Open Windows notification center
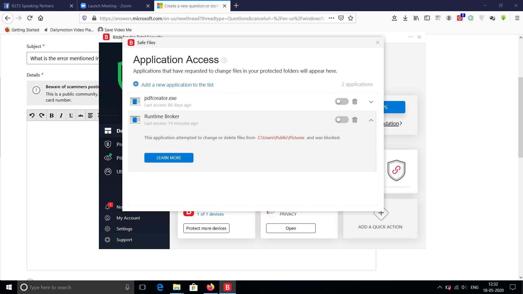523x294 pixels. 513,287
